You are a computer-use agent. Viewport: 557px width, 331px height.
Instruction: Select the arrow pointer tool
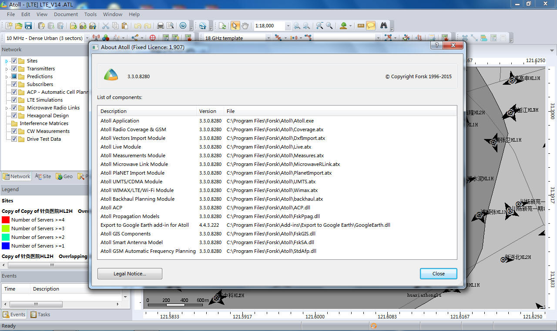pos(235,26)
